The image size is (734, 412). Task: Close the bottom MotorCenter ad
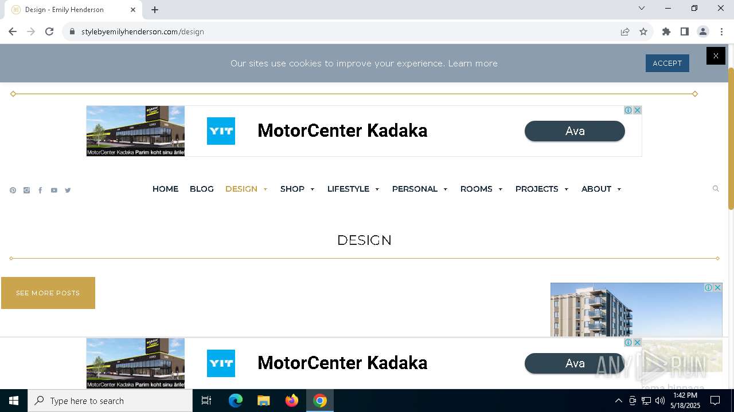(637, 342)
